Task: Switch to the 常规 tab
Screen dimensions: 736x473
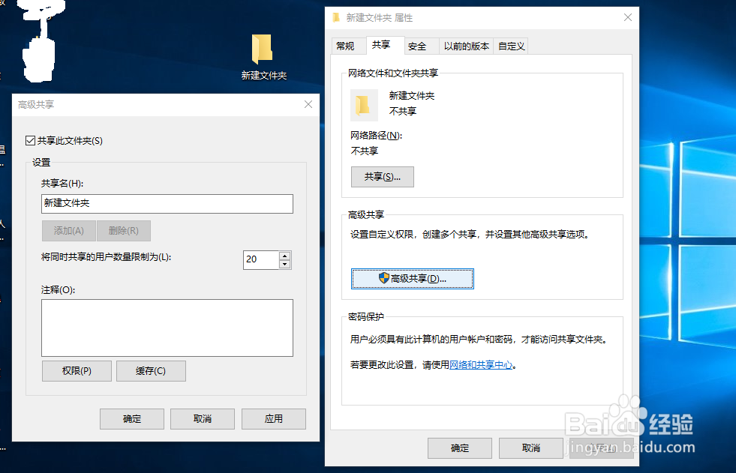Action: click(x=347, y=46)
